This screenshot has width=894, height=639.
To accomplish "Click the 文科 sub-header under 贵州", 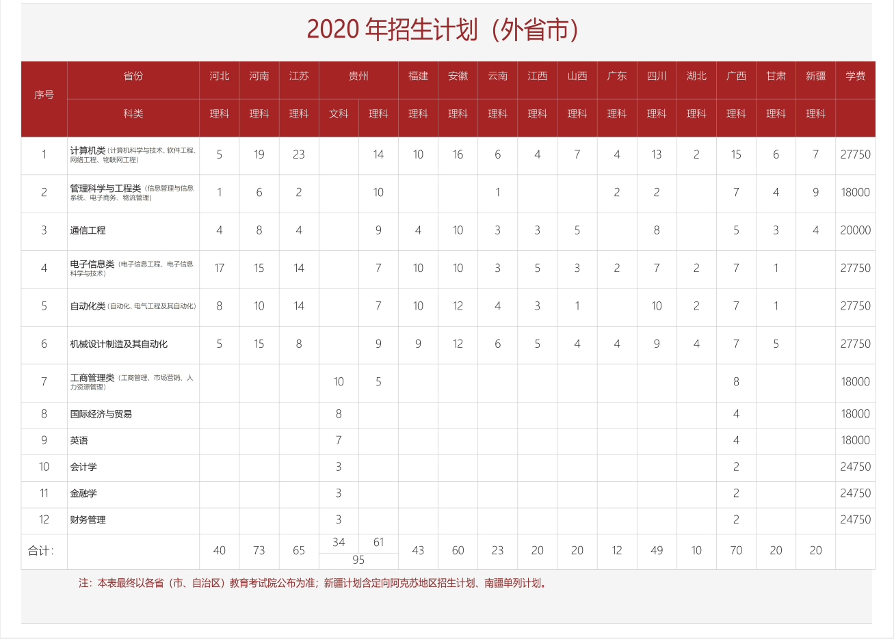I will 339,114.
